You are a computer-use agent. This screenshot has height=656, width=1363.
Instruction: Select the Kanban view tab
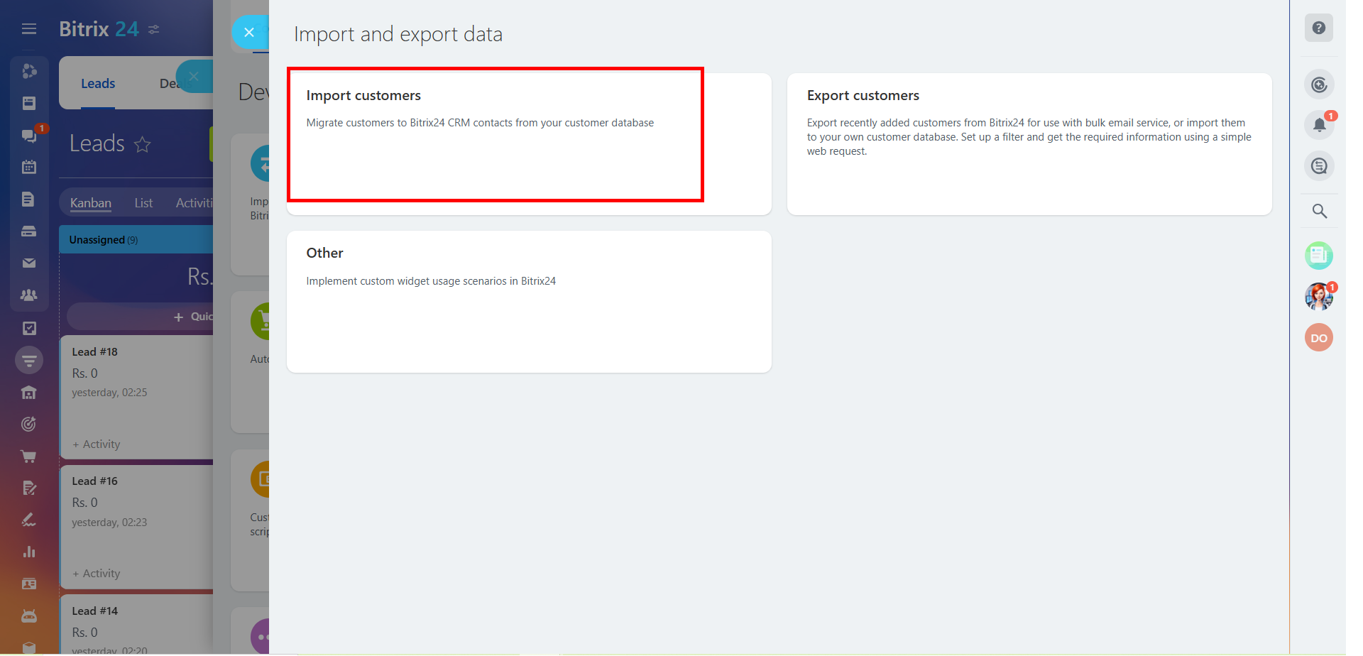click(91, 203)
